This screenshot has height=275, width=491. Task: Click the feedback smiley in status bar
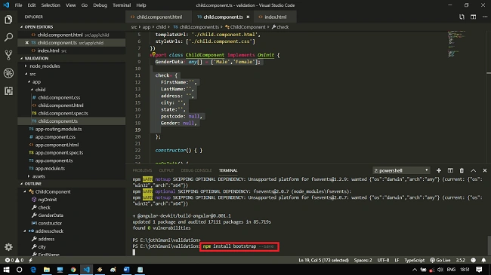[x=473, y=260]
